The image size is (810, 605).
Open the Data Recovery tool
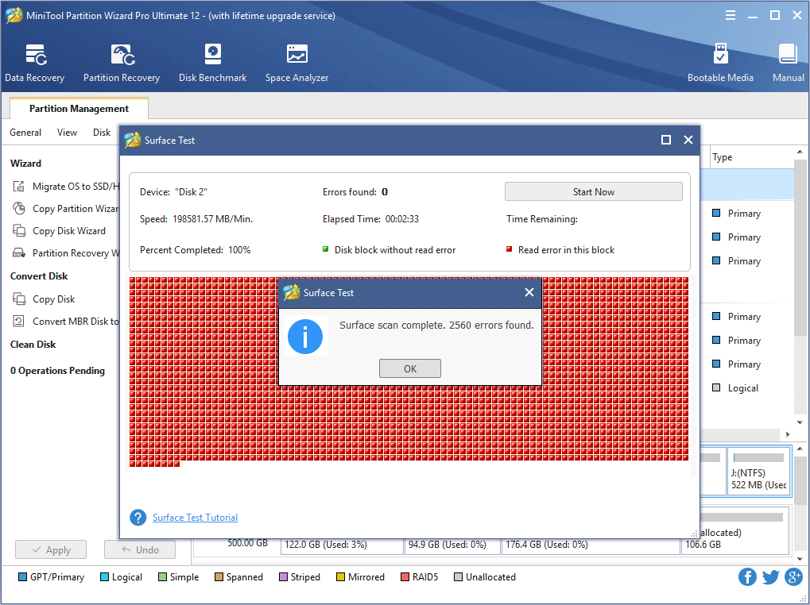click(34, 62)
